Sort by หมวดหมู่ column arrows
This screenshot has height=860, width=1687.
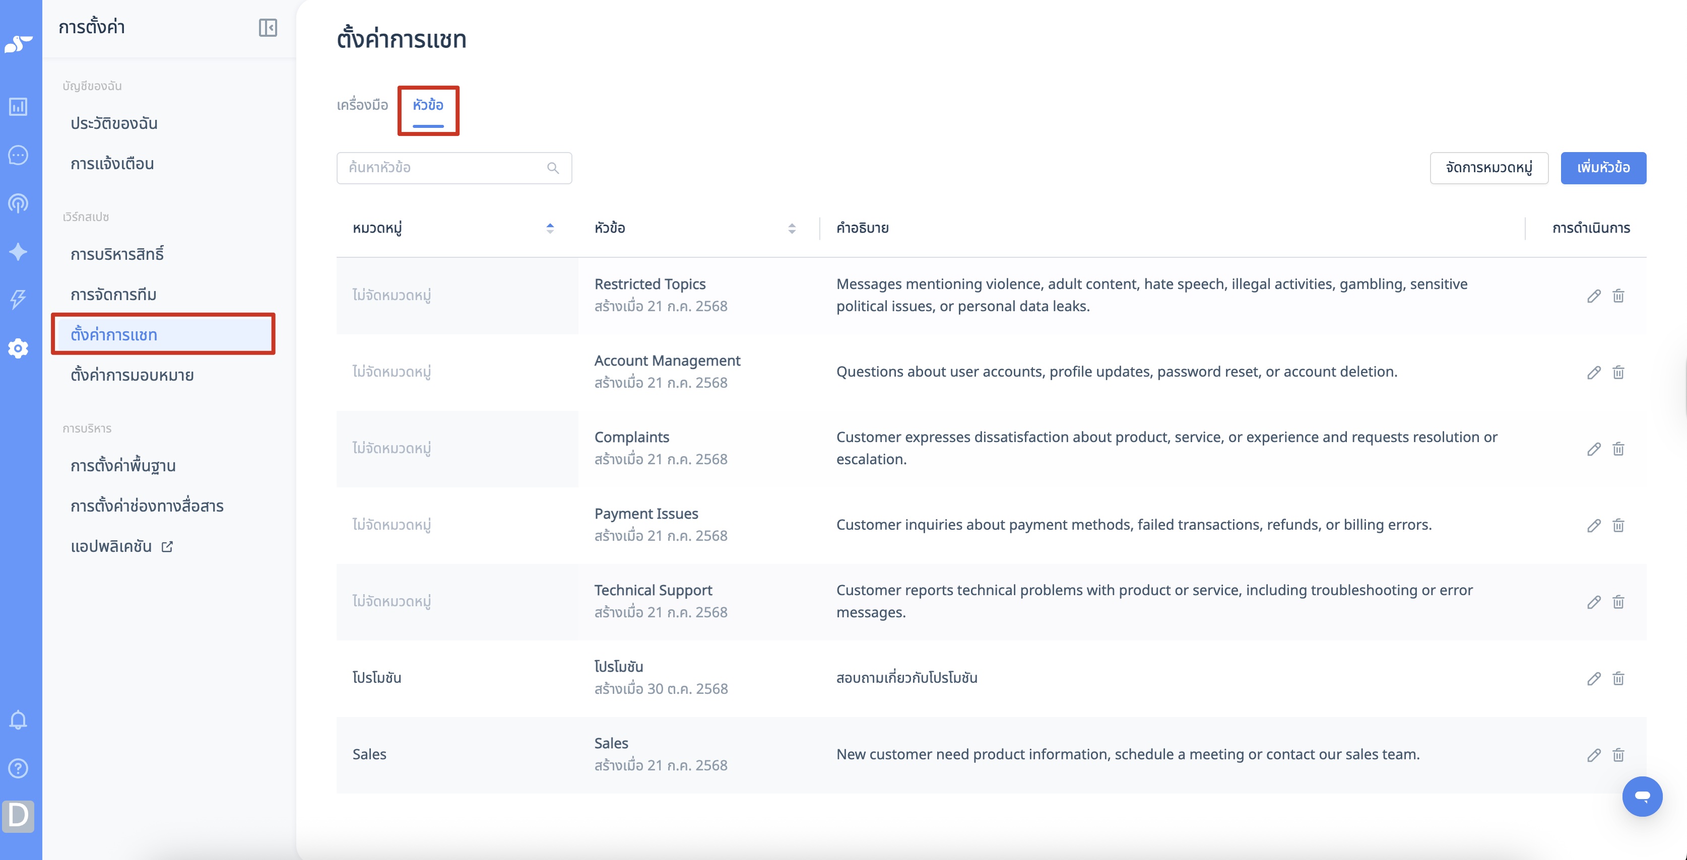pos(550,229)
